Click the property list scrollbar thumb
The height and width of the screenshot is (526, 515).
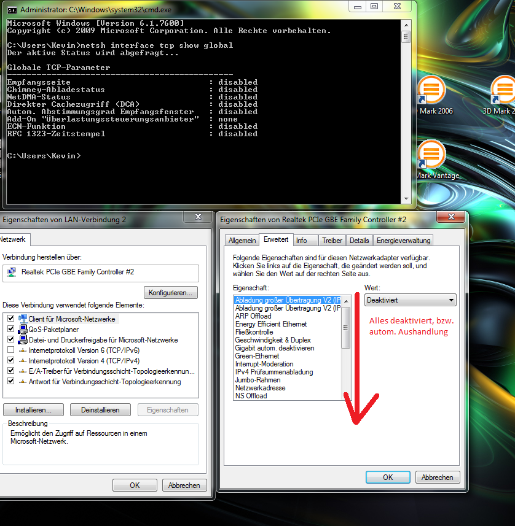[x=346, y=327]
